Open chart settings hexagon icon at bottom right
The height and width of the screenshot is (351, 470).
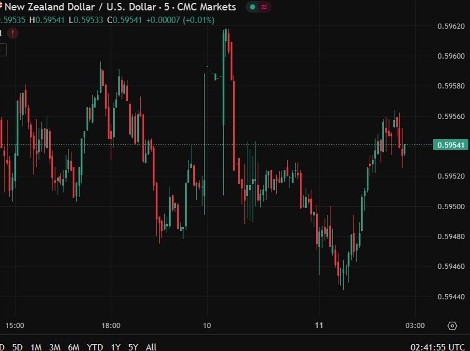point(452,326)
